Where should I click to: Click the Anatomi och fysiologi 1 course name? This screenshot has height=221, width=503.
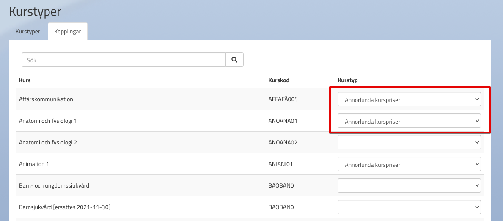tap(48, 121)
